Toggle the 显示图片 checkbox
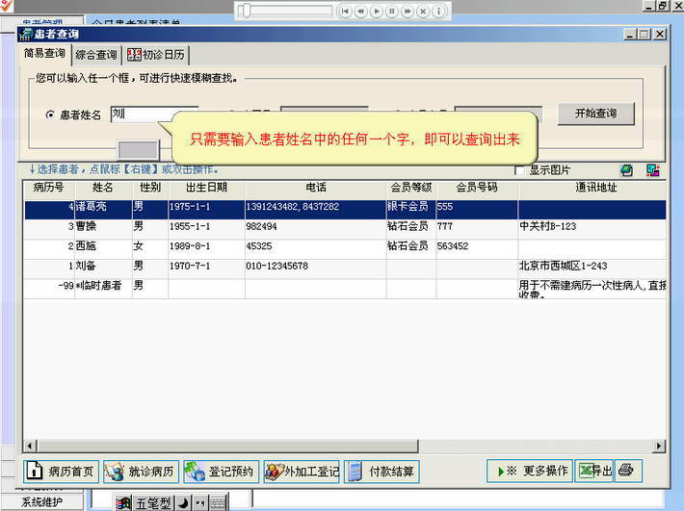 coord(519,170)
